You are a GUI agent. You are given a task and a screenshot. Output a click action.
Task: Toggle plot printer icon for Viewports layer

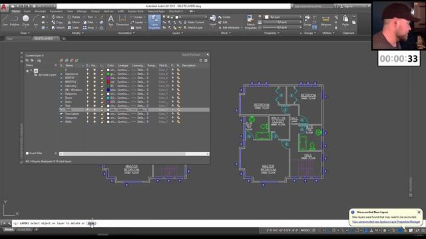(172, 118)
